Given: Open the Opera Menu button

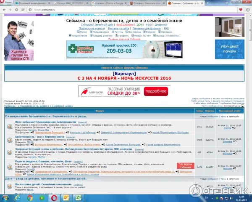Looking at the screenshot, I should [6, 3].
